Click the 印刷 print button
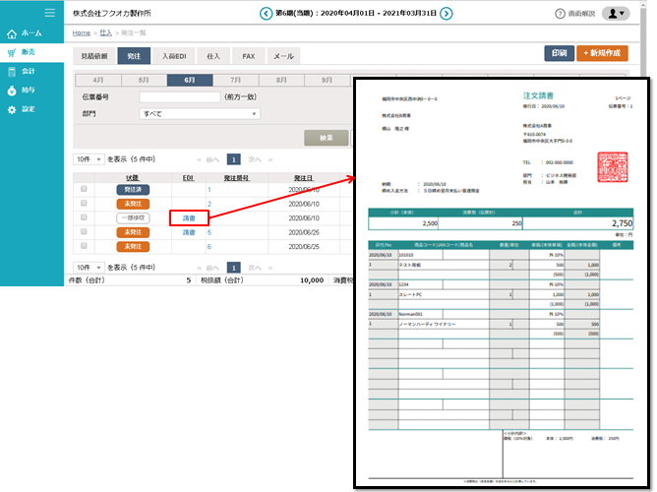 559,53
